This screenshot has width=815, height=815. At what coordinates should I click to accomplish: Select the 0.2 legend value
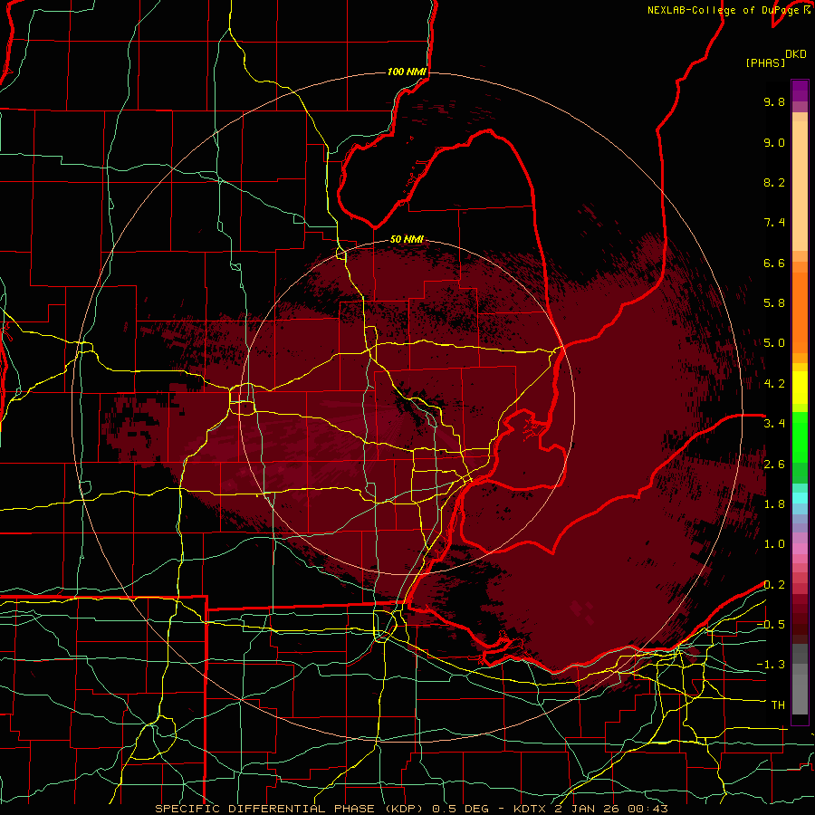(774, 585)
